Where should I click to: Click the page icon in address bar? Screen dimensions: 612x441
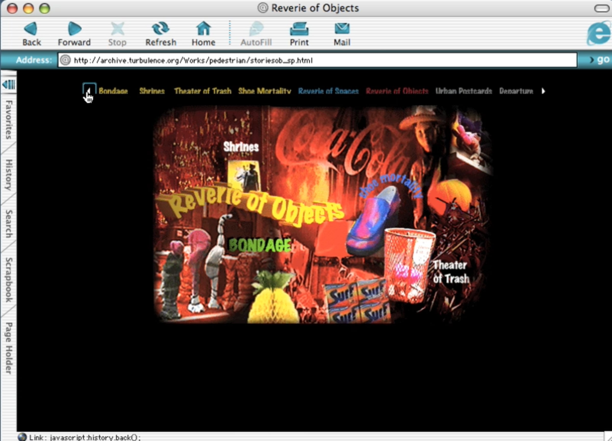pos(65,60)
